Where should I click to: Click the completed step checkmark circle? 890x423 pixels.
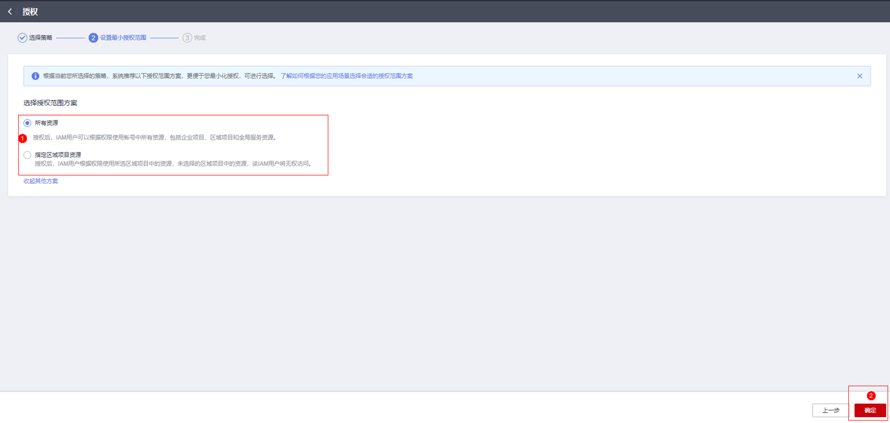(22, 38)
